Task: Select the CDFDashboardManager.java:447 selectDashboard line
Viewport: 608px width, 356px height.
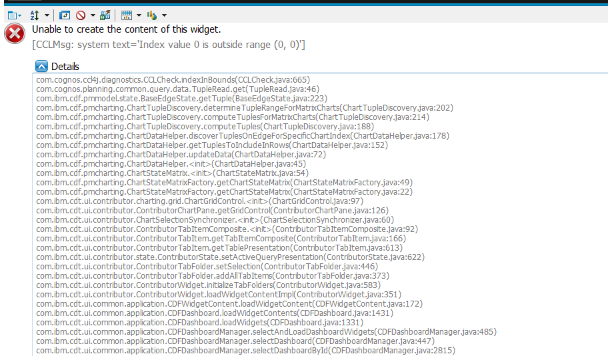Action: tap(235, 341)
